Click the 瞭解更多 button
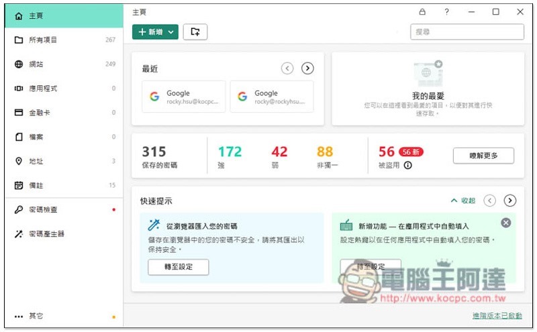537x332 pixels. pos(483,156)
